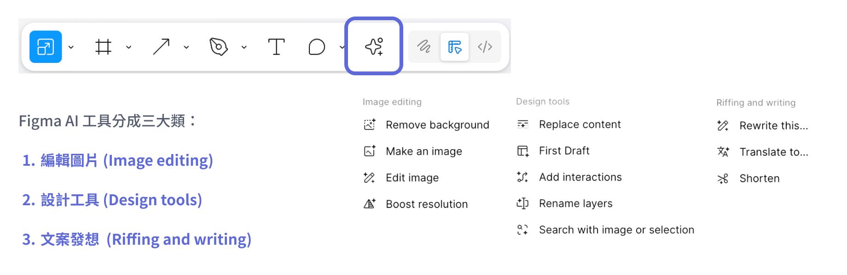
Task: Click the Remove background icon
Action: tap(370, 125)
